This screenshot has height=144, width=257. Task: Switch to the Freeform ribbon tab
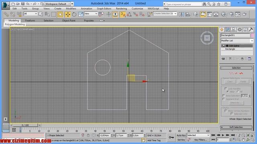30,20
